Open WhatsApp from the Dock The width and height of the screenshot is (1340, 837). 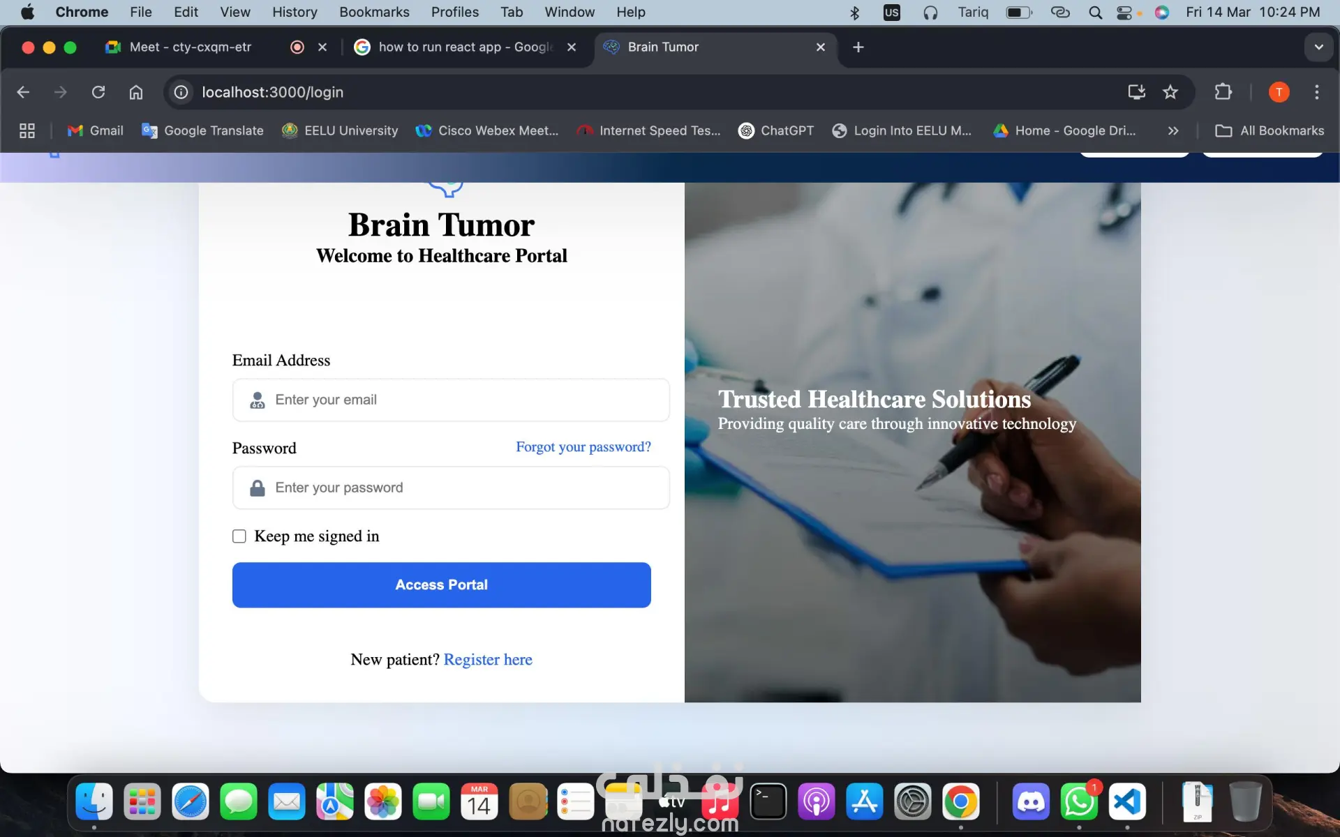point(1079,801)
